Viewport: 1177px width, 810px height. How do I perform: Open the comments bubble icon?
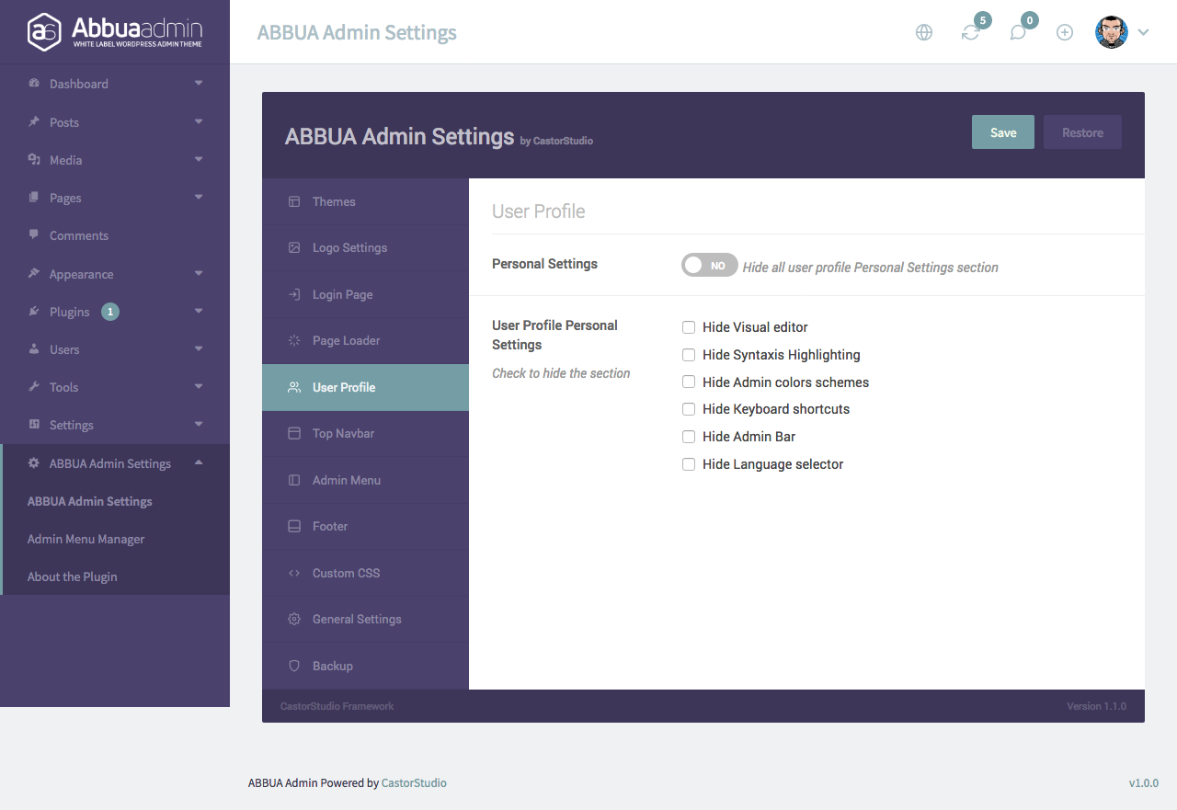1018,32
